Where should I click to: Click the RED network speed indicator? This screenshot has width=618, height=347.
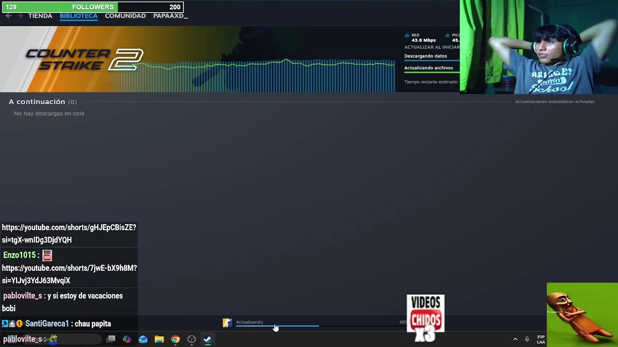420,38
